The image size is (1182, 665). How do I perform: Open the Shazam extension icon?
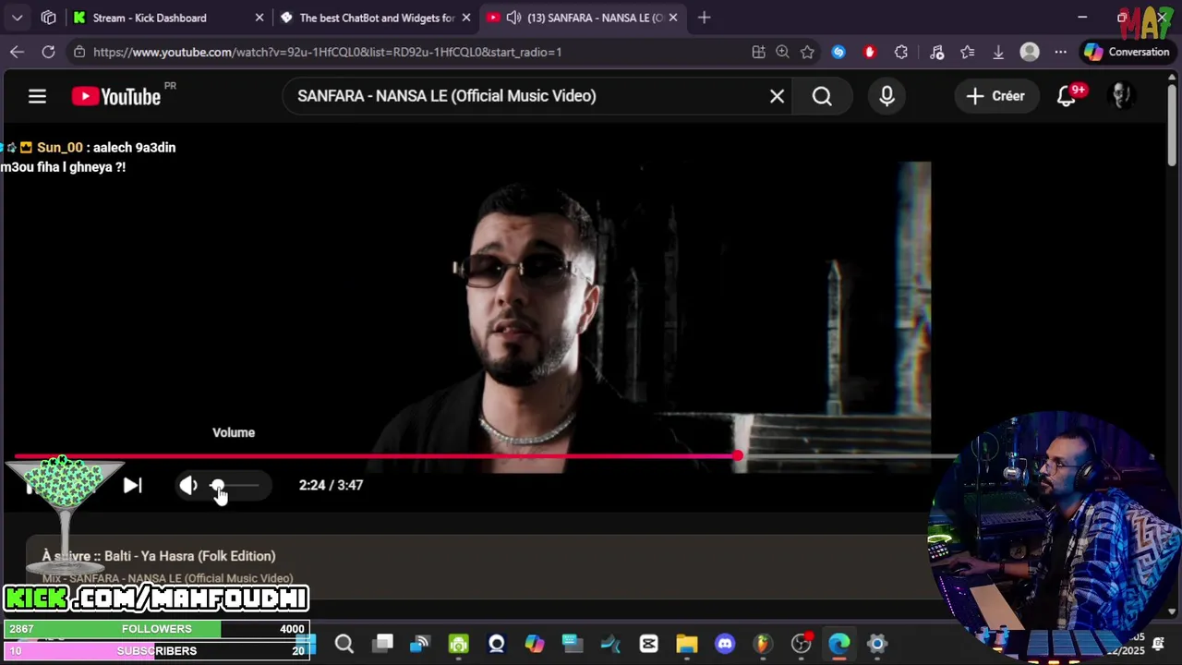(x=838, y=52)
